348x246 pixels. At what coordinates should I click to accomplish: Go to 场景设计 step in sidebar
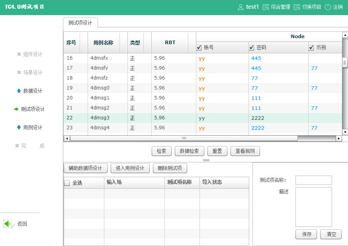[x=33, y=72]
